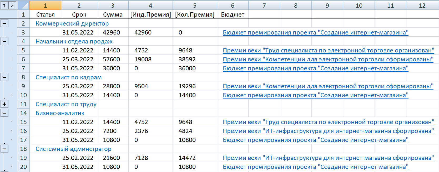Collapse the Системный администратор group
Image resolution: width=439 pixels, height=172 pixels.
[x=4, y=149]
